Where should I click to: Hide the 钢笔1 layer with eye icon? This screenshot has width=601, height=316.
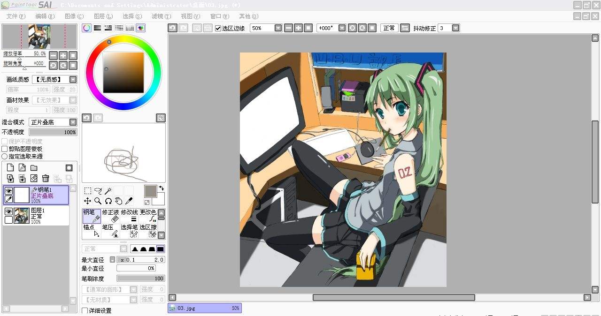[8, 190]
